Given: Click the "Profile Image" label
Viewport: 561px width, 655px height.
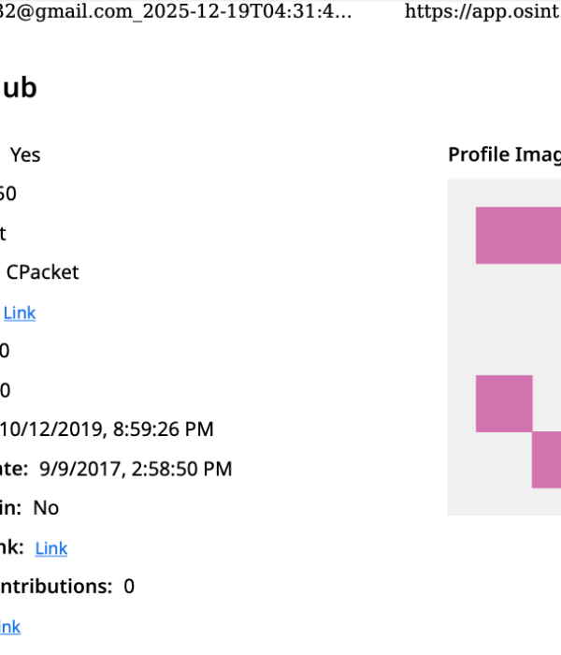Looking at the screenshot, I should pos(504,154).
